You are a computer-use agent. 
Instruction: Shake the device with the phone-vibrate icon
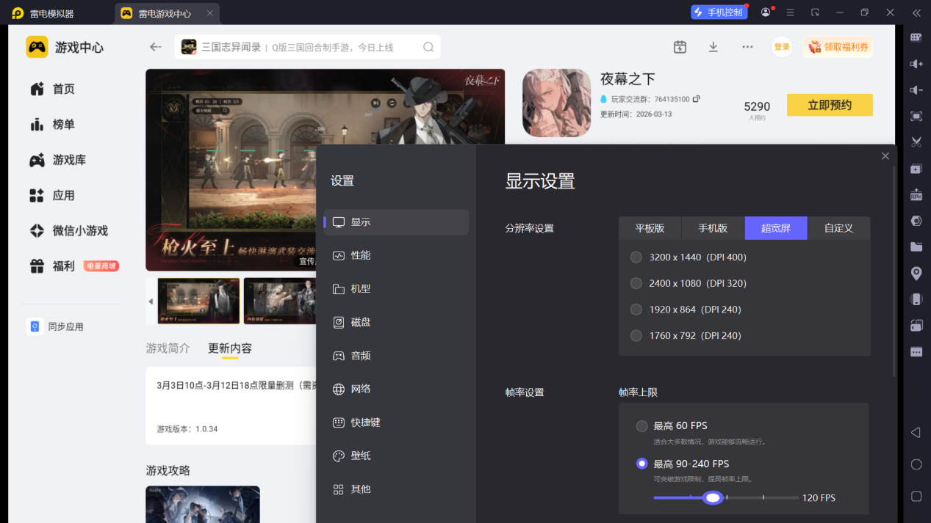(x=916, y=299)
